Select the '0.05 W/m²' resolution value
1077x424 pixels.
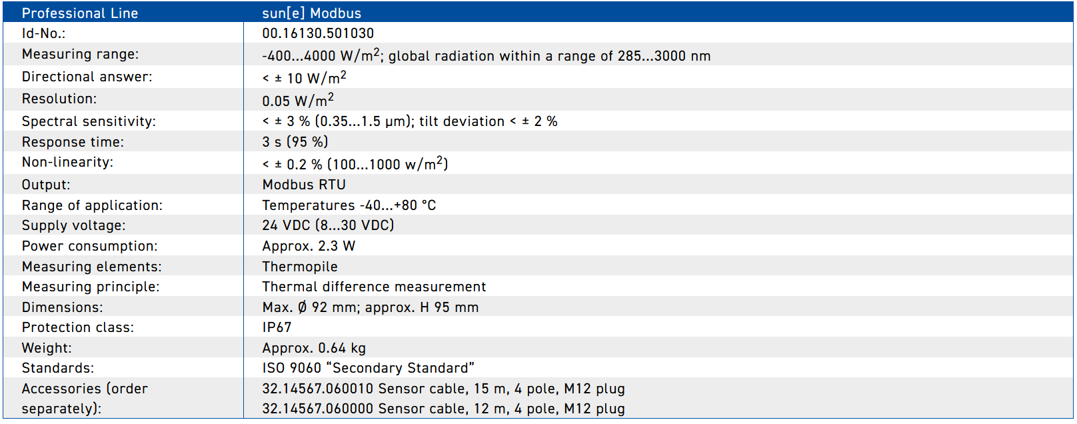click(x=298, y=100)
